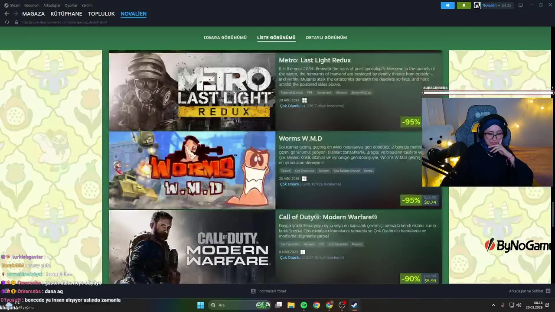Reload the store page
Viewport: 555px width, 312px height.
(x=7, y=22)
